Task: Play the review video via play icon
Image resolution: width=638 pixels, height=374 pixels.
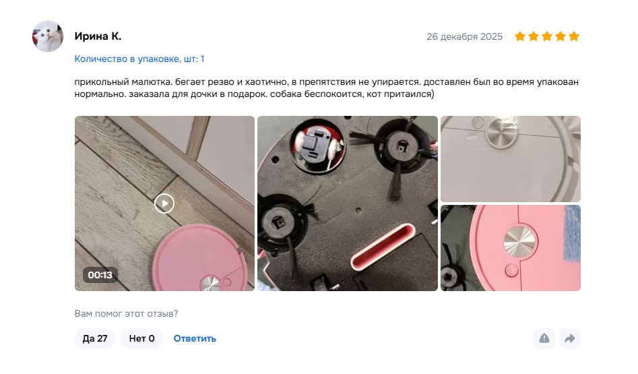Action: pyautogui.click(x=164, y=204)
